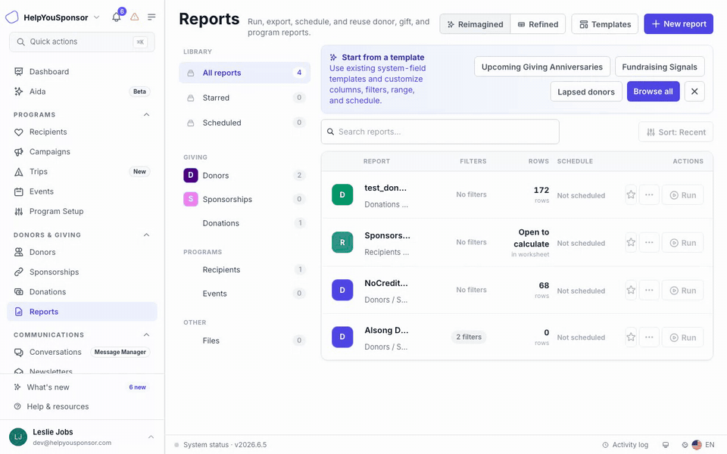Screen dimensions: 727x454
Task: Click the LJ user avatar
Action: click(18, 437)
